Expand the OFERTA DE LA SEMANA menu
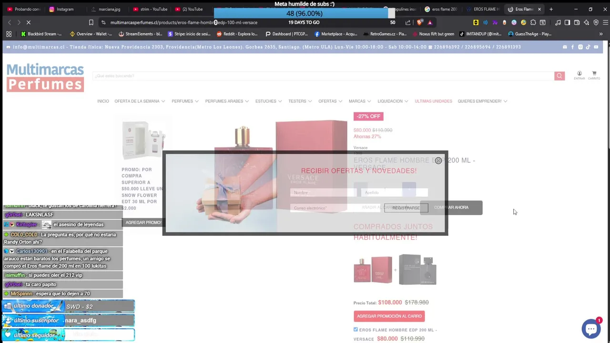Image resolution: width=610 pixels, height=343 pixels. coord(140,101)
